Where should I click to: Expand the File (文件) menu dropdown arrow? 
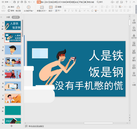coord(10,2)
